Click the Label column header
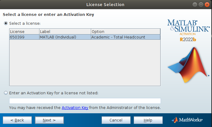This screenshot has height=127, width=212. [65, 31]
